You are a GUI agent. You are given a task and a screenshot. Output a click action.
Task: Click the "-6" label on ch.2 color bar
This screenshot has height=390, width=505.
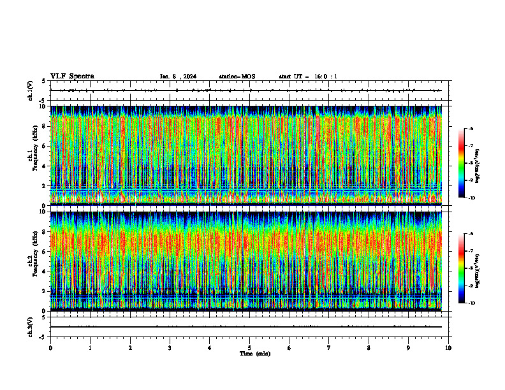[x=471, y=234]
